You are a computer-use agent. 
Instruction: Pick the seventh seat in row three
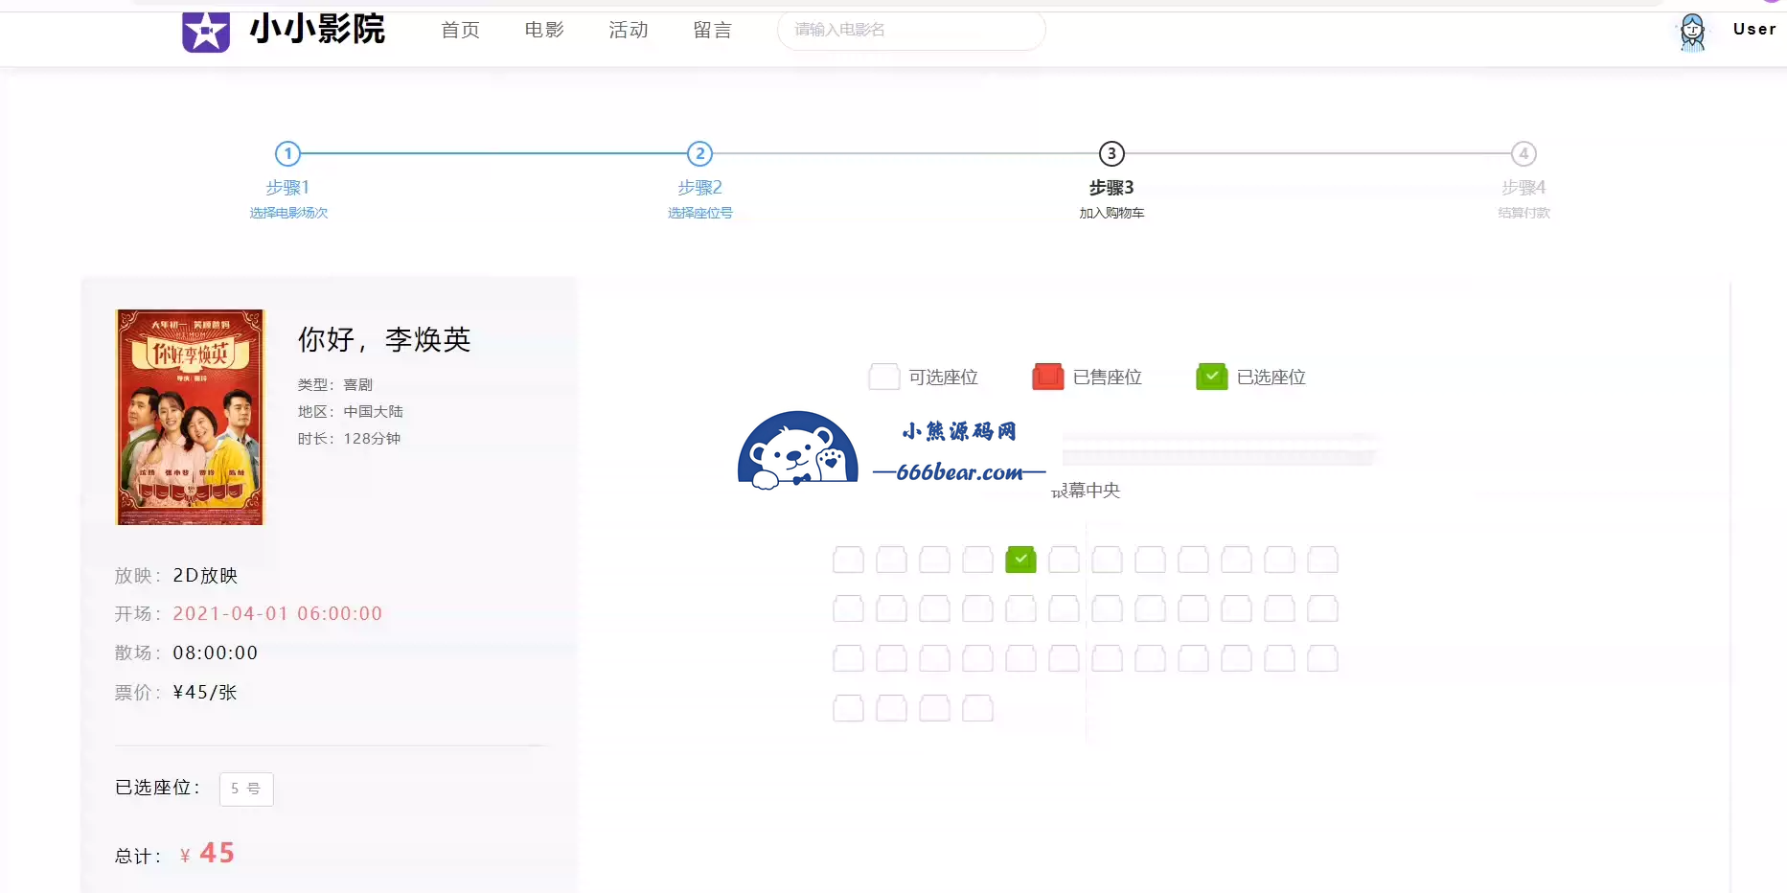tap(1107, 658)
